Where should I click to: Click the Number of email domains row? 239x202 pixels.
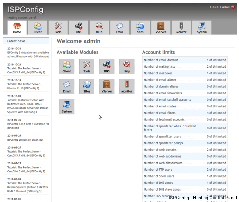[x=185, y=60]
